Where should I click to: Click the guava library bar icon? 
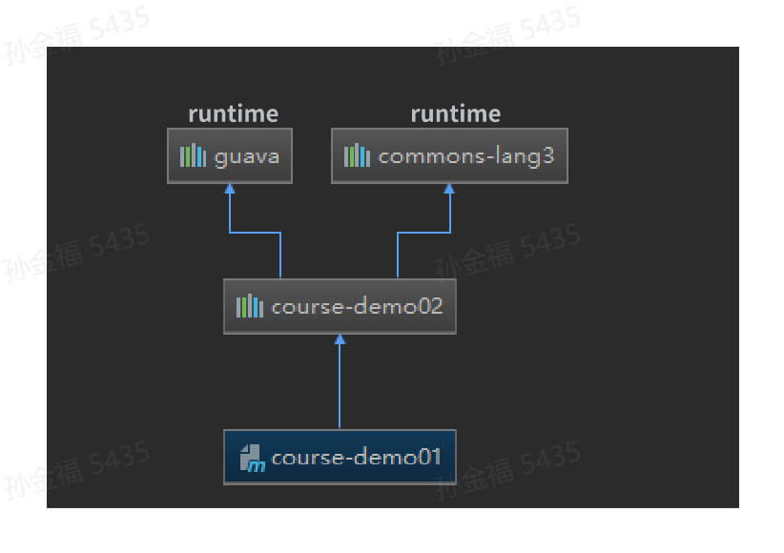(193, 155)
